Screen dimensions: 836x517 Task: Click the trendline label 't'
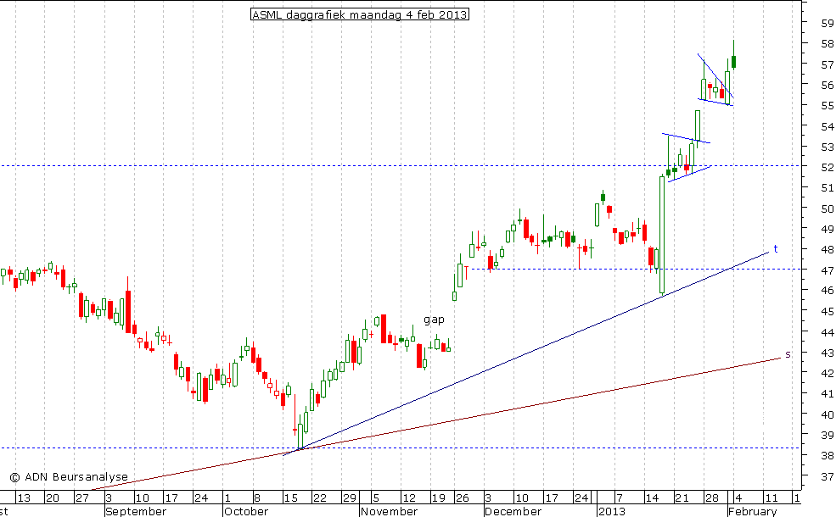coord(776,248)
